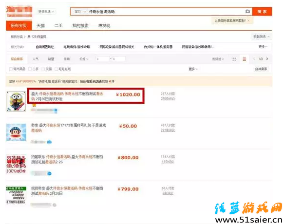Image resolution: width=285 pixels, height=224 pixels.
Task: Open the 我的搜索 tab
Action: 80,26
